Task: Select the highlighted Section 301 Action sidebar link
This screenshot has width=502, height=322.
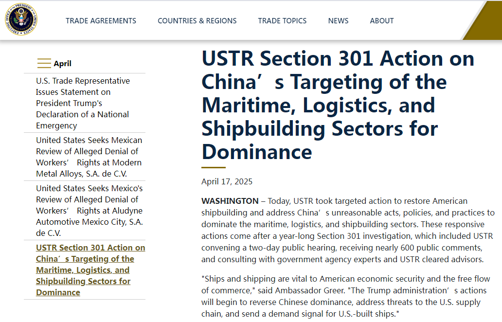Action: pyautogui.click(x=90, y=270)
